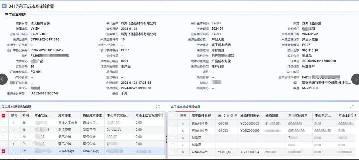Go to next record with right arrow

point(356,79)
